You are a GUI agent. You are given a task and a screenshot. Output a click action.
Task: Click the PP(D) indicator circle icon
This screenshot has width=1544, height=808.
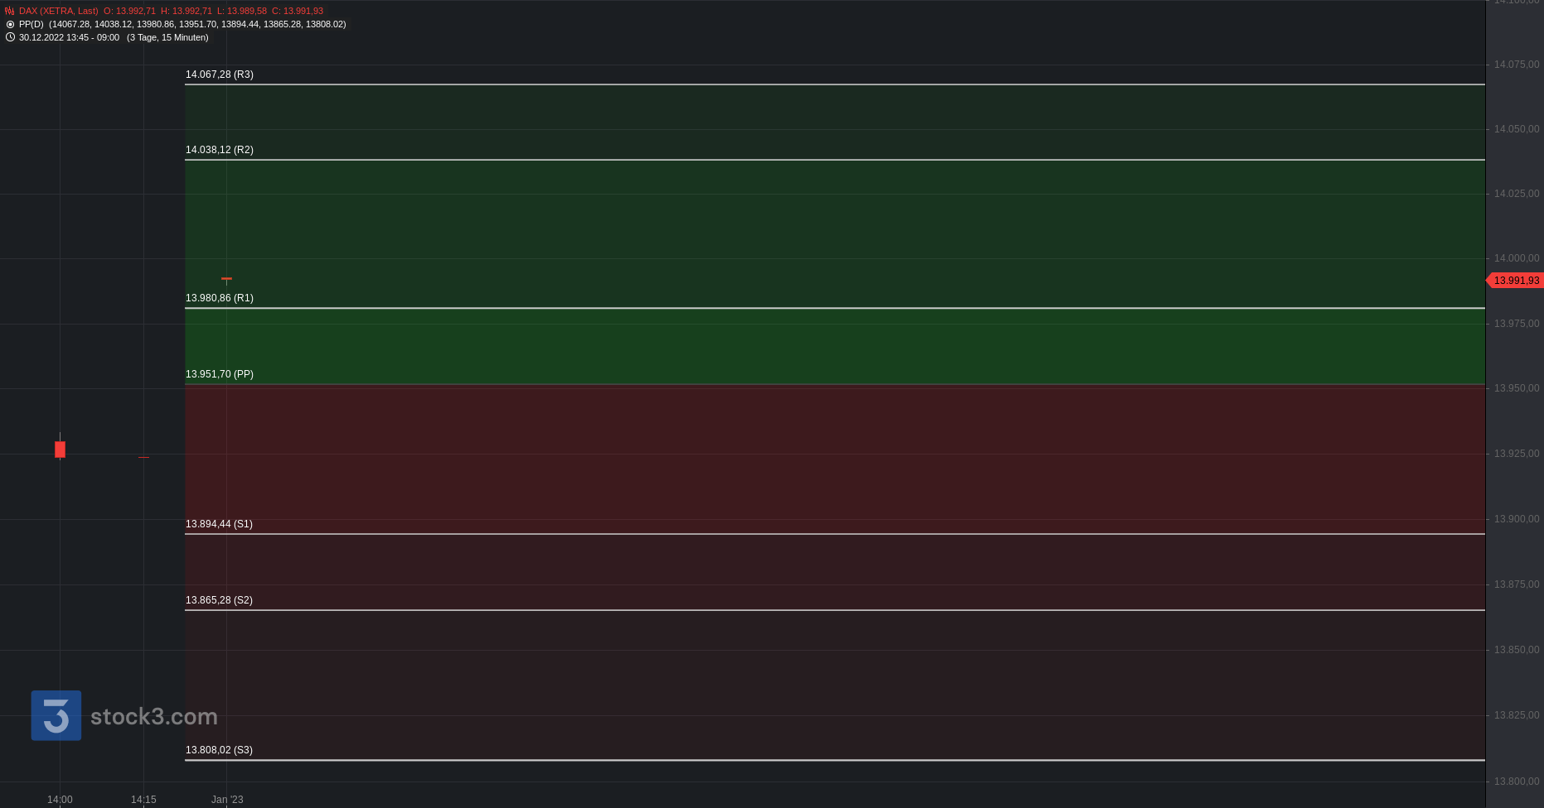pos(10,25)
